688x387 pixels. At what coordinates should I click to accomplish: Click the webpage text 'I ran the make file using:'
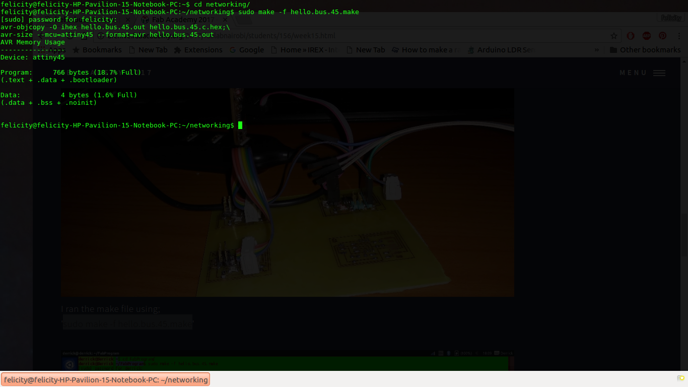coord(111,309)
